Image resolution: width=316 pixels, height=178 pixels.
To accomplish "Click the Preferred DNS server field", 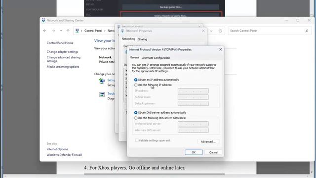I will [193, 124].
